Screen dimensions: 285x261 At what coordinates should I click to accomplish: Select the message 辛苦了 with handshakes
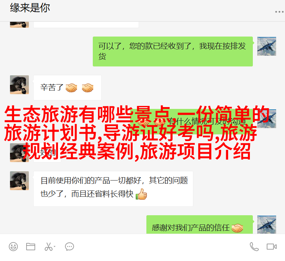tap(67, 87)
